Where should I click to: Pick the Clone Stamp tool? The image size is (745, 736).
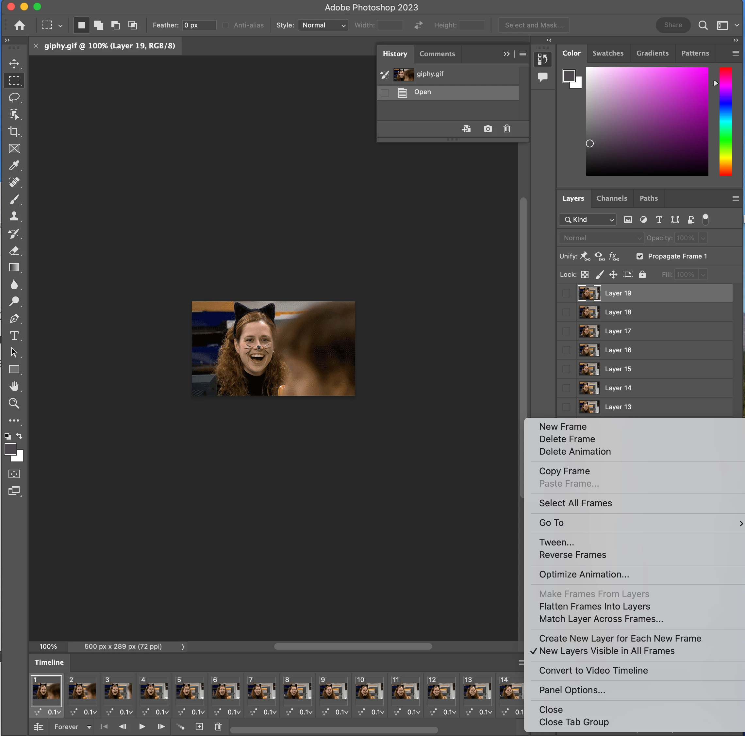pyautogui.click(x=14, y=216)
